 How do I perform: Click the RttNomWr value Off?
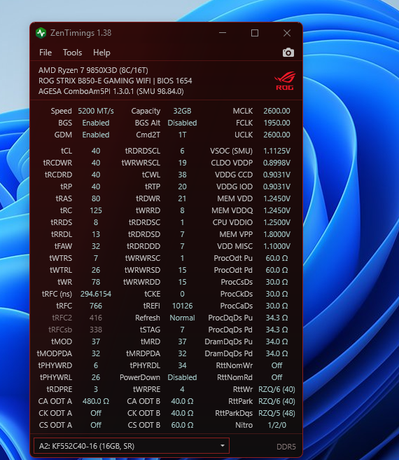coord(276,365)
